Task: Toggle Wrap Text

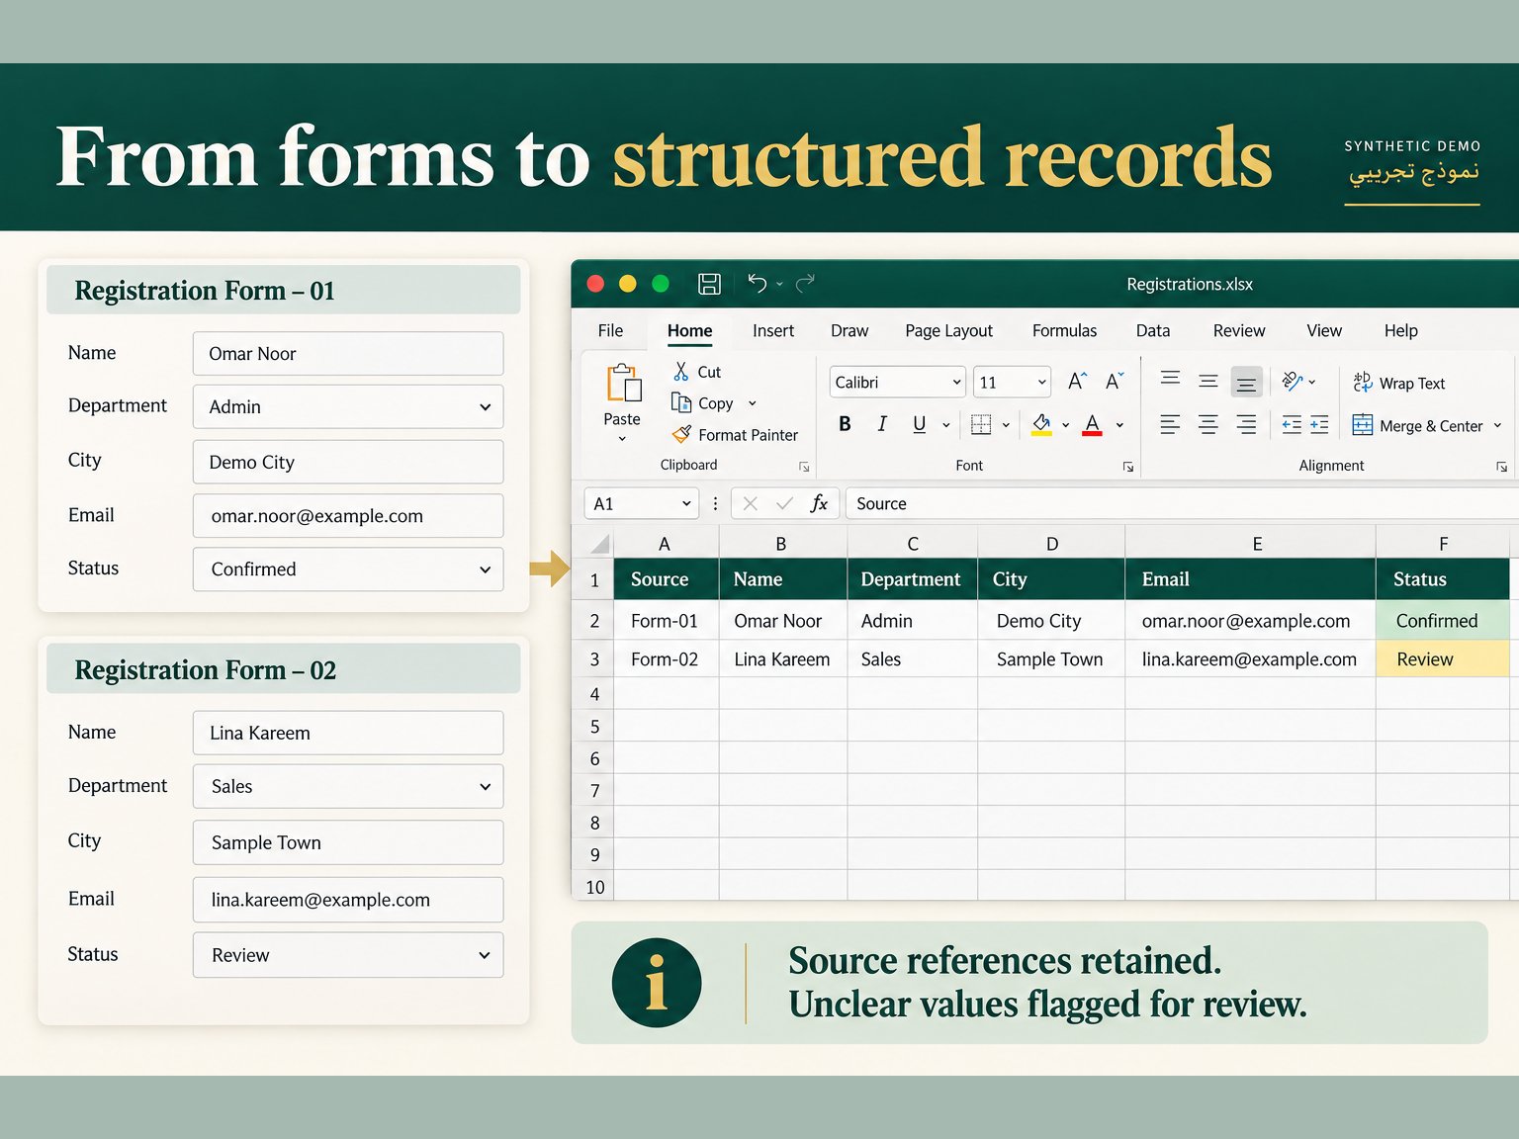Action: 1398,383
